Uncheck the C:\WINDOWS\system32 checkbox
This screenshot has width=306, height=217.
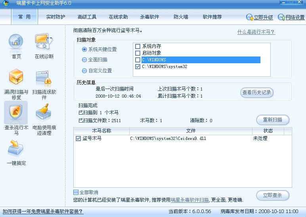coord(138,66)
